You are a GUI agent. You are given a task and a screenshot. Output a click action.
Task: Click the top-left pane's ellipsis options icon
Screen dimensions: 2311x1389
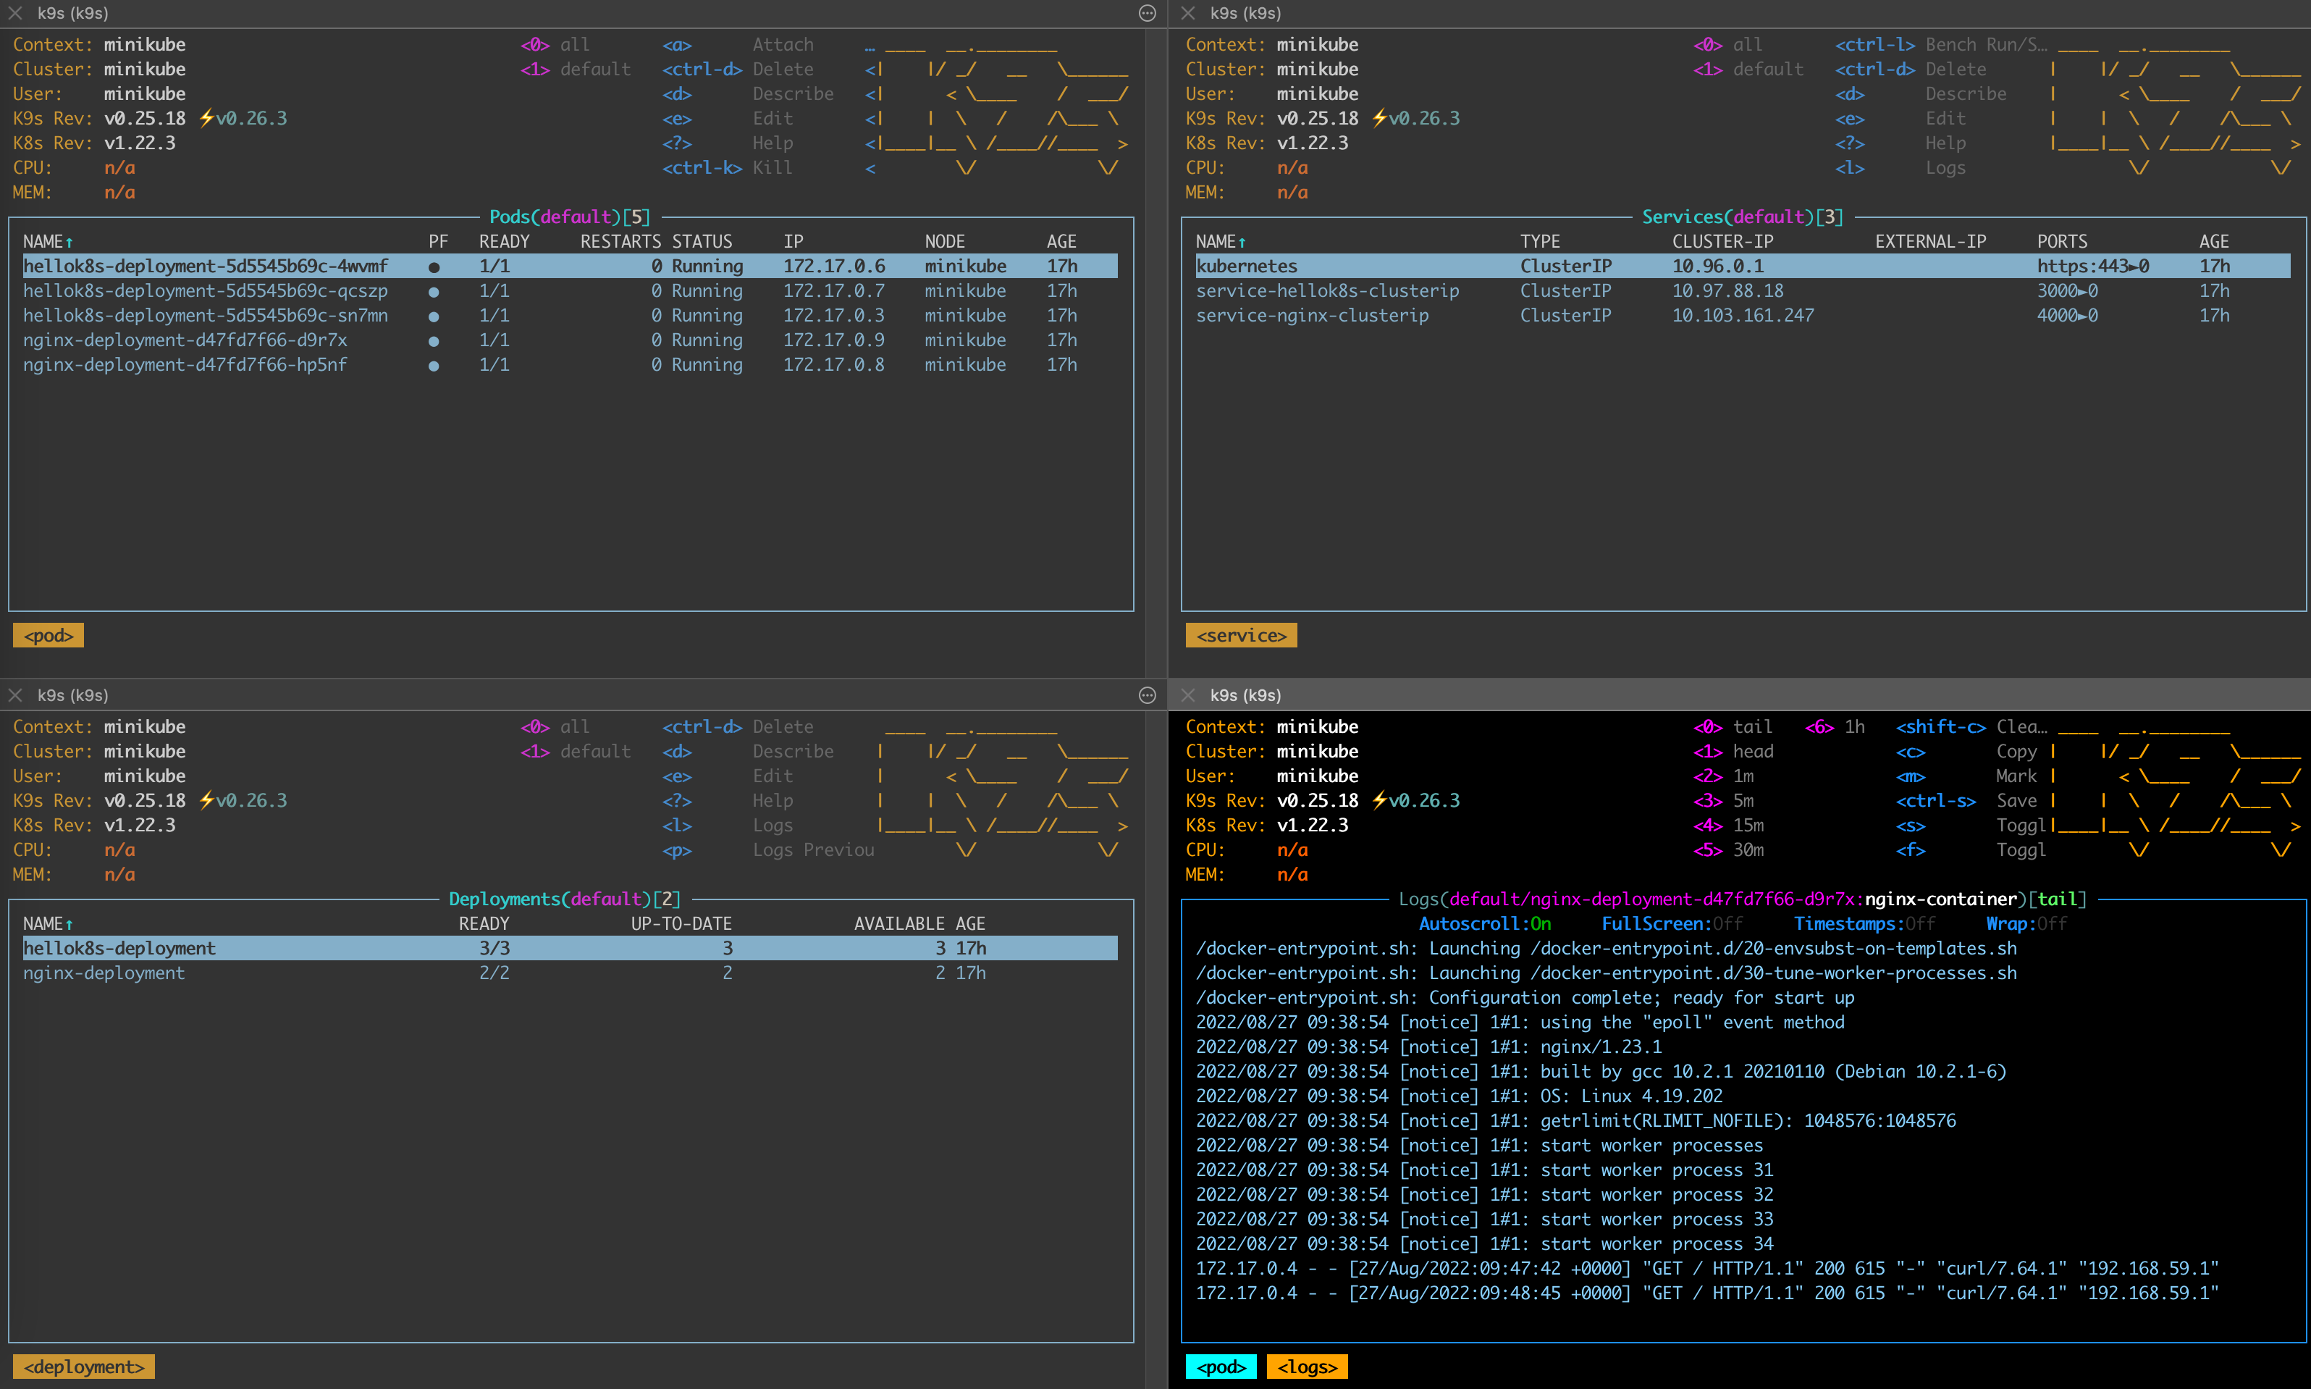1147,13
